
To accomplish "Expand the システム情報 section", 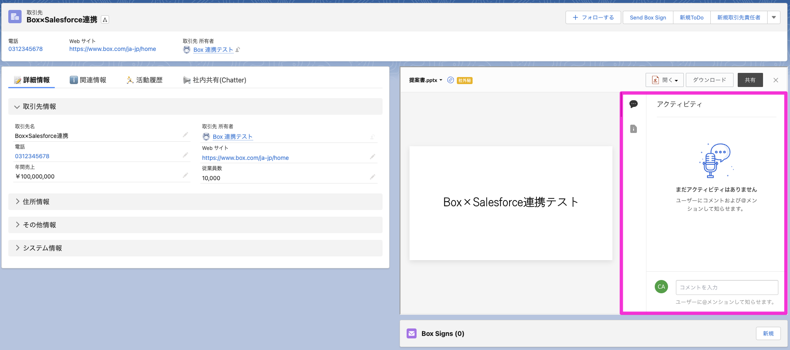I will 195,248.
